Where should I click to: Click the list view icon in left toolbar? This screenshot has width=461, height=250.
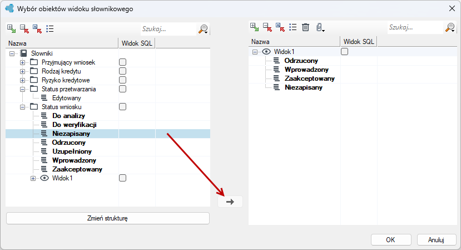tap(49, 29)
